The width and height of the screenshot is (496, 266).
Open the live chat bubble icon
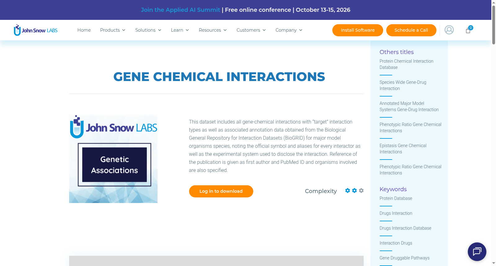pos(477,251)
